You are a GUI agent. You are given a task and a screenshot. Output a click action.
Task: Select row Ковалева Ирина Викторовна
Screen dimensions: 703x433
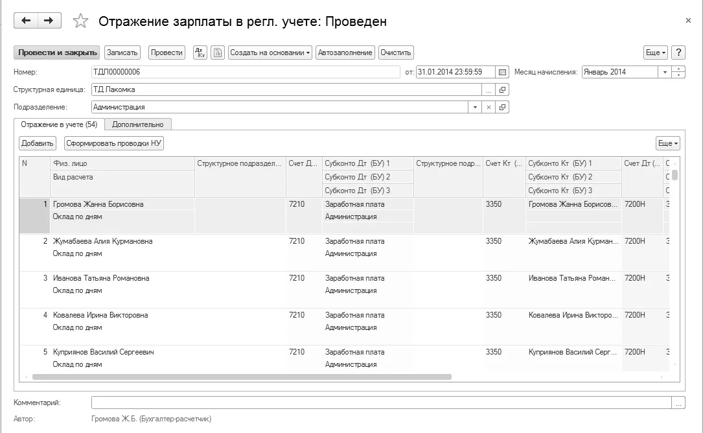click(100, 315)
